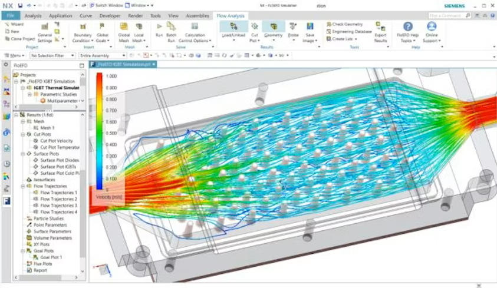Click the Boundary Condition icon
The image size is (497, 288).
(x=82, y=27)
